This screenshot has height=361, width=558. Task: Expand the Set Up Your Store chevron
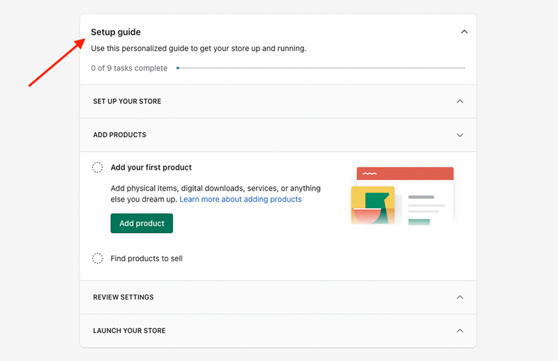click(x=460, y=101)
